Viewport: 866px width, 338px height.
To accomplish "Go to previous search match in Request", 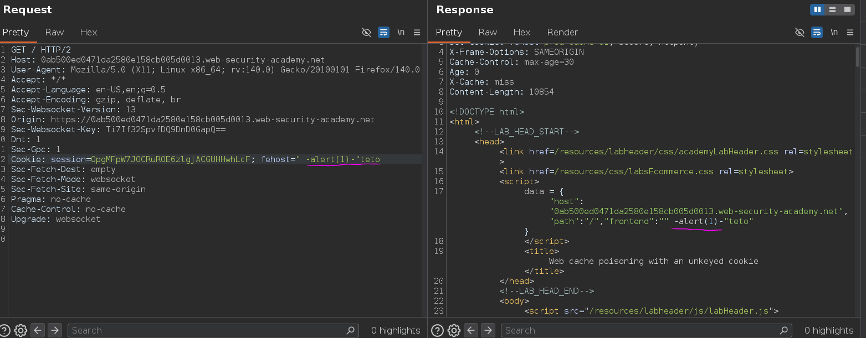I will pos(38,330).
